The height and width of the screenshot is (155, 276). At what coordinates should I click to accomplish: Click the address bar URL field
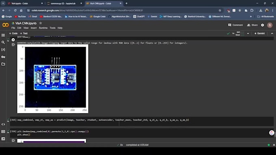coord(123,11)
